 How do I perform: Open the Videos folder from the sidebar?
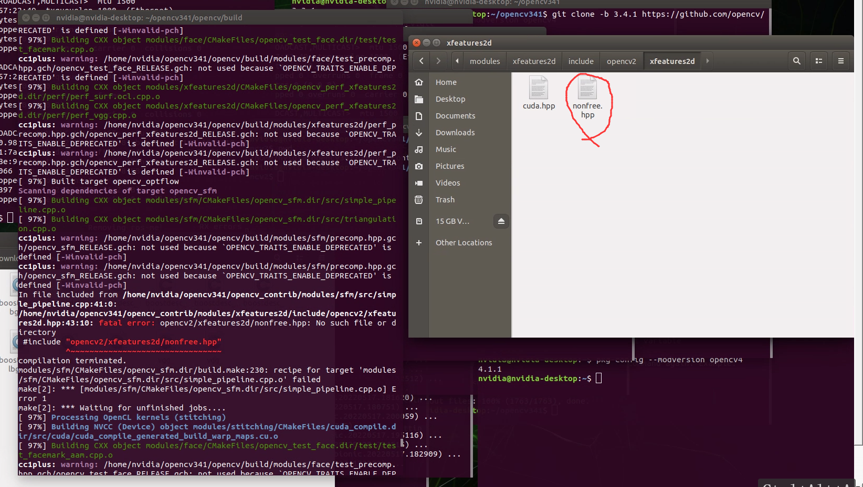[447, 183]
